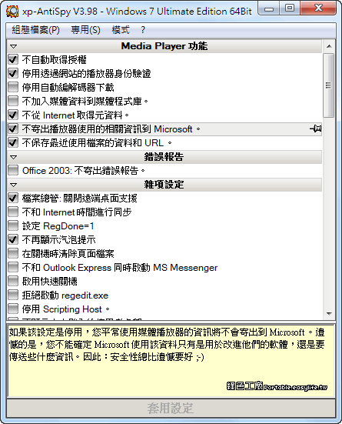Click the 雜項設定 header title

[164, 185]
